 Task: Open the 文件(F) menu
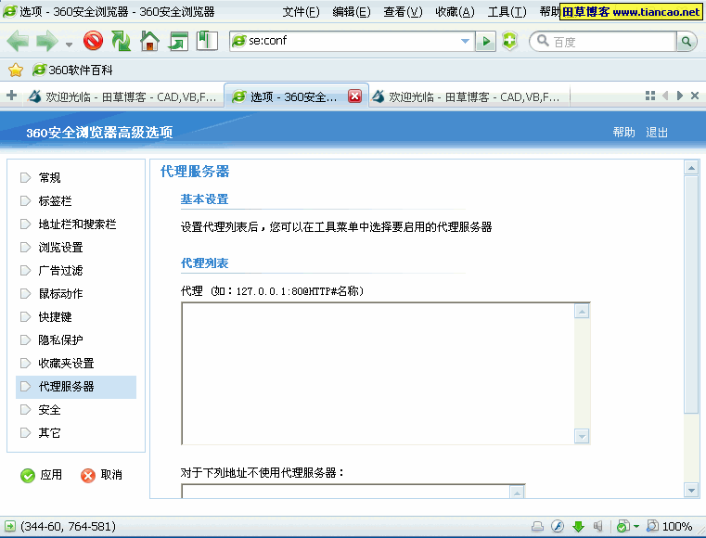(x=301, y=12)
